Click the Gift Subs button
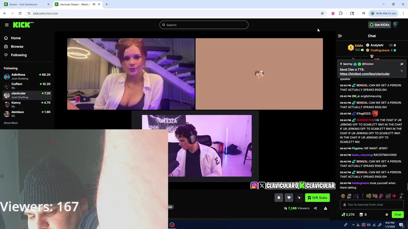Screen dimensions: 408x229 [x=317, y=198]
